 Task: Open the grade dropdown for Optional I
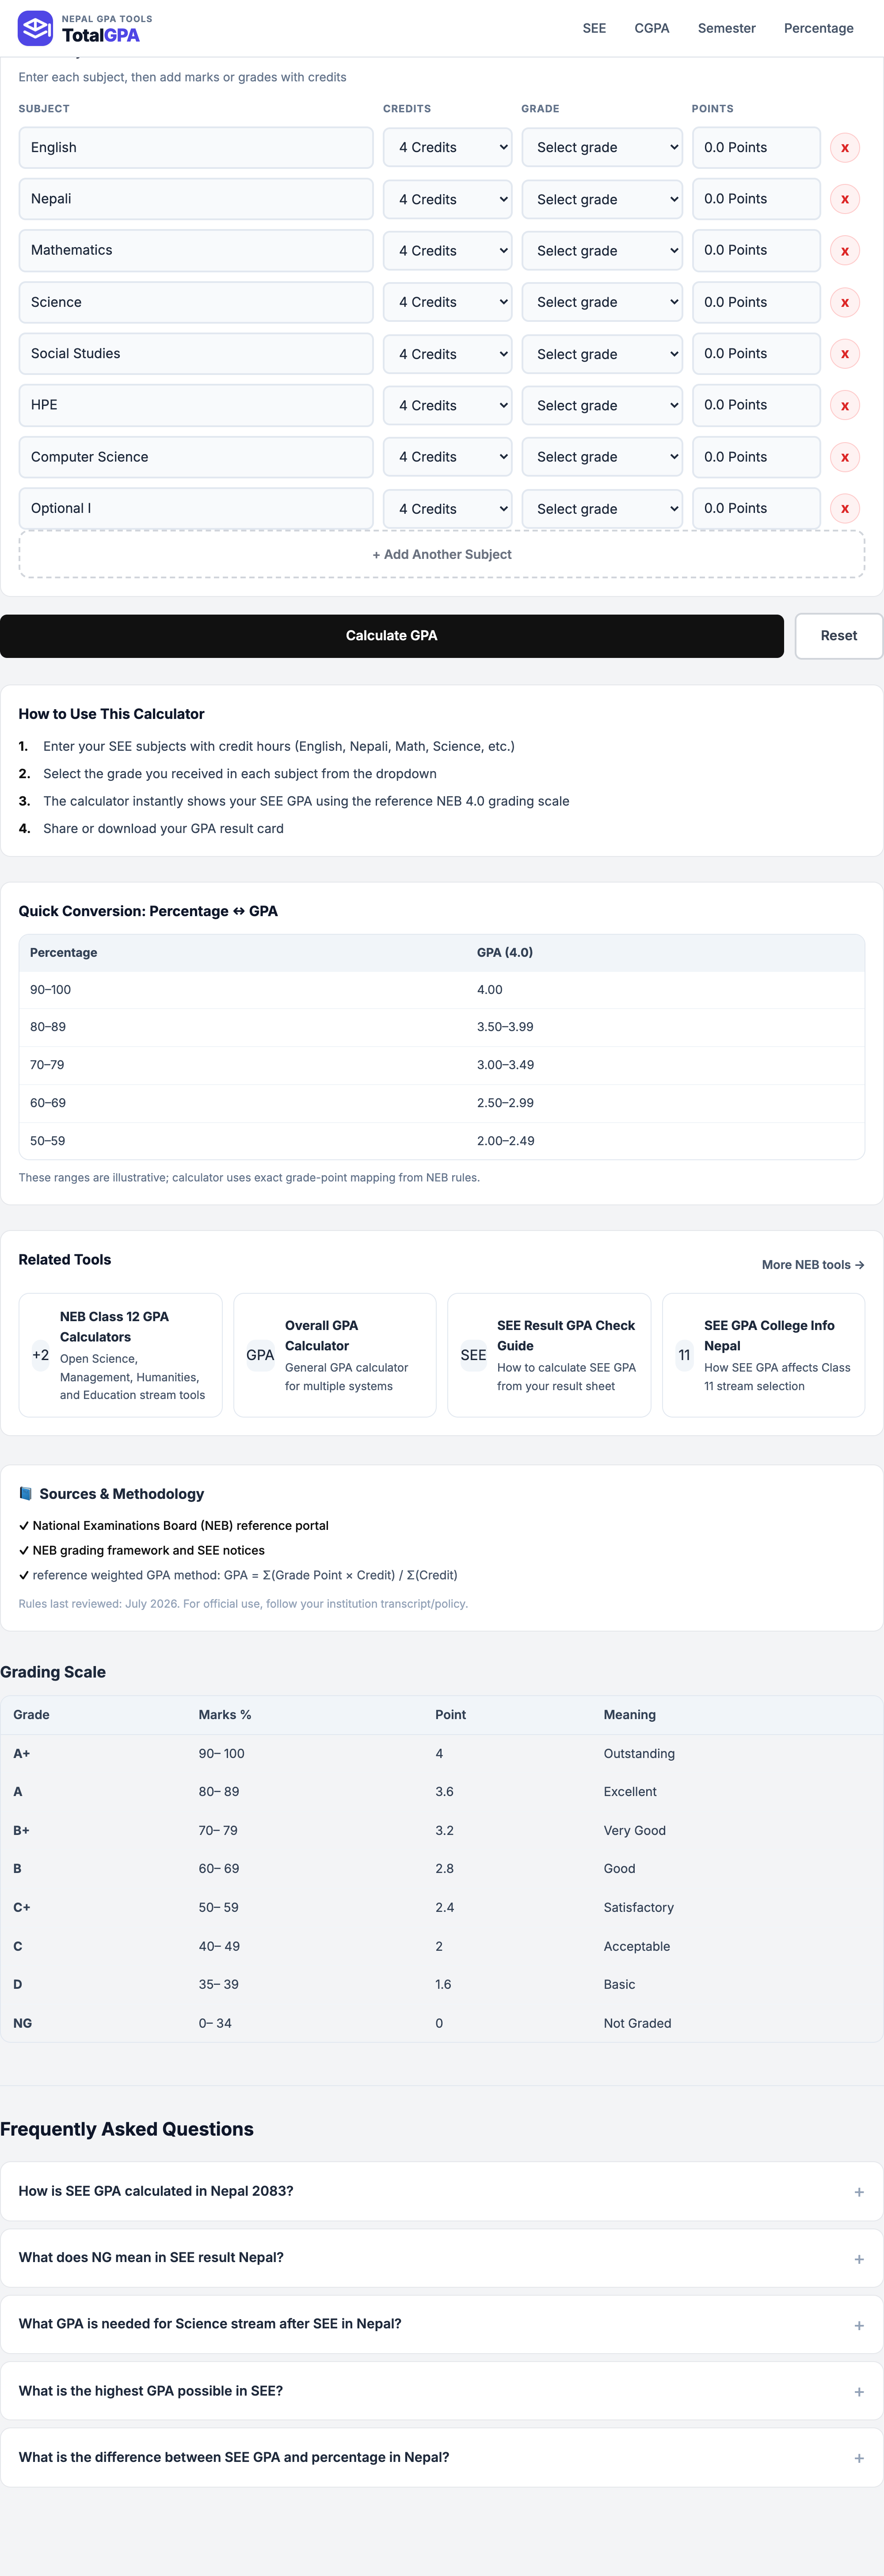602,509
